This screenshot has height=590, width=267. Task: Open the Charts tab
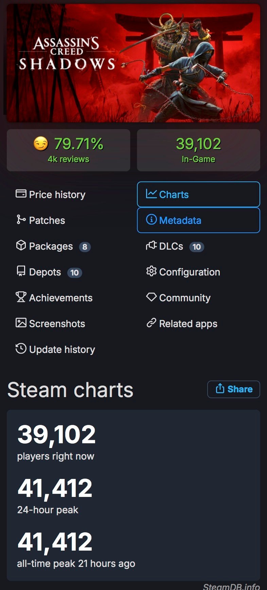coord(198,194)
